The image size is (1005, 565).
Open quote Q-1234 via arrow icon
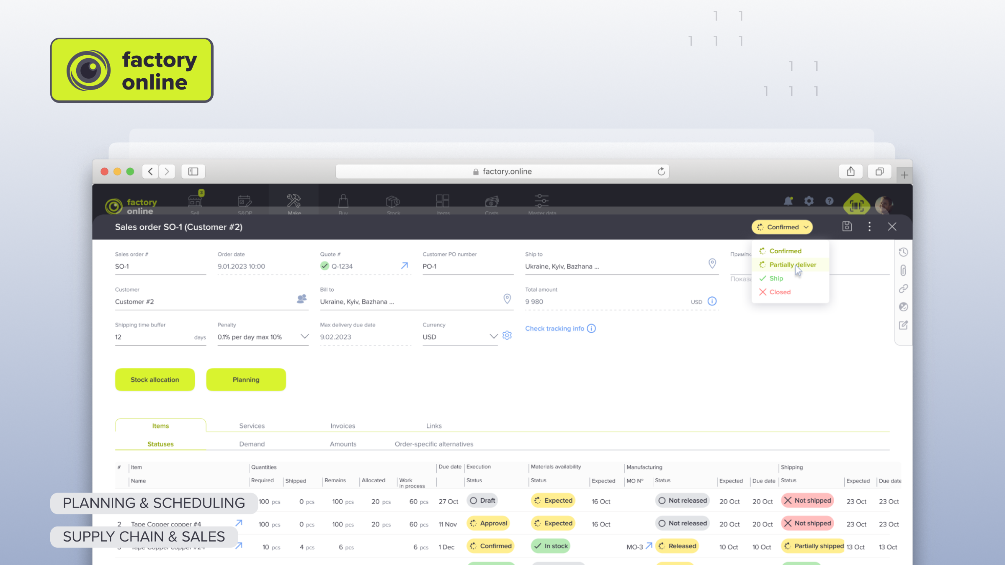coord(405,266)
